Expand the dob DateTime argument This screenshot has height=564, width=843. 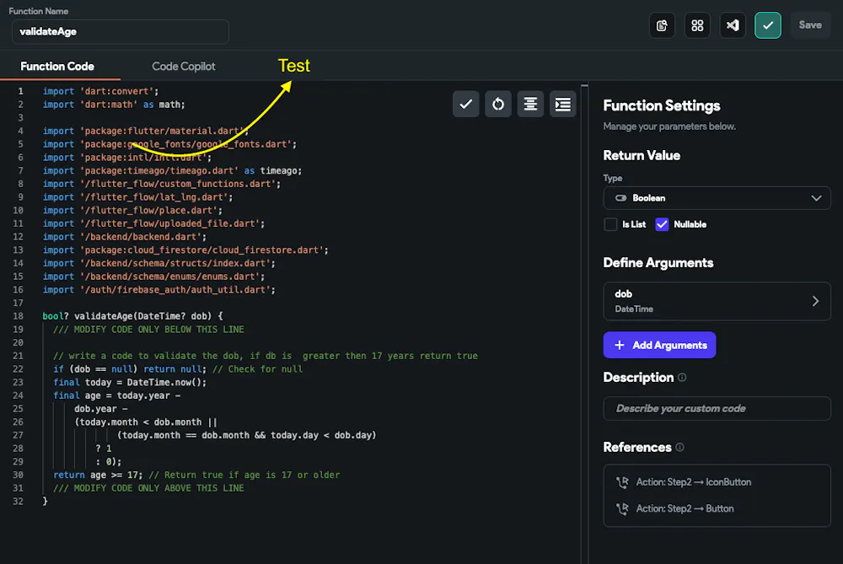[x=717, y=301]
